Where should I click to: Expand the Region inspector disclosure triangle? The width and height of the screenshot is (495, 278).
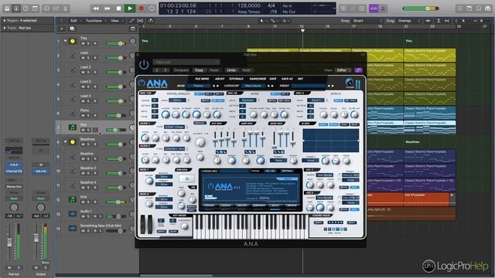(5, 21)
